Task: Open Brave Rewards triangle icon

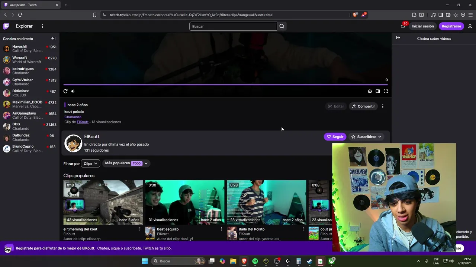Action: (364, 15)
